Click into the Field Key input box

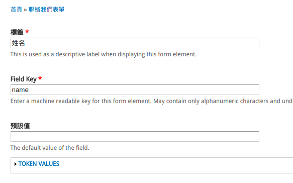(x=135, y=89)
